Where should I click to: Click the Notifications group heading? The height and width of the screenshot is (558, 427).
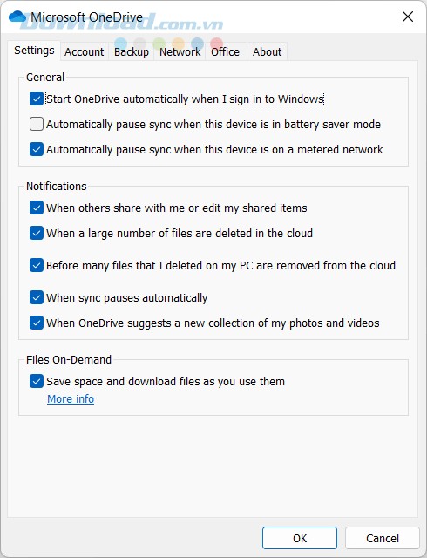click(x=57, y=186)
